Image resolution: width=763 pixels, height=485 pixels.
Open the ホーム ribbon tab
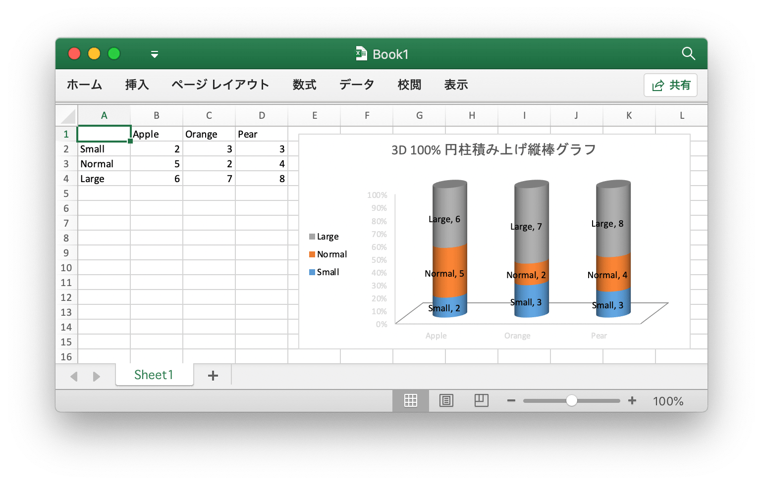click(84, 85)
